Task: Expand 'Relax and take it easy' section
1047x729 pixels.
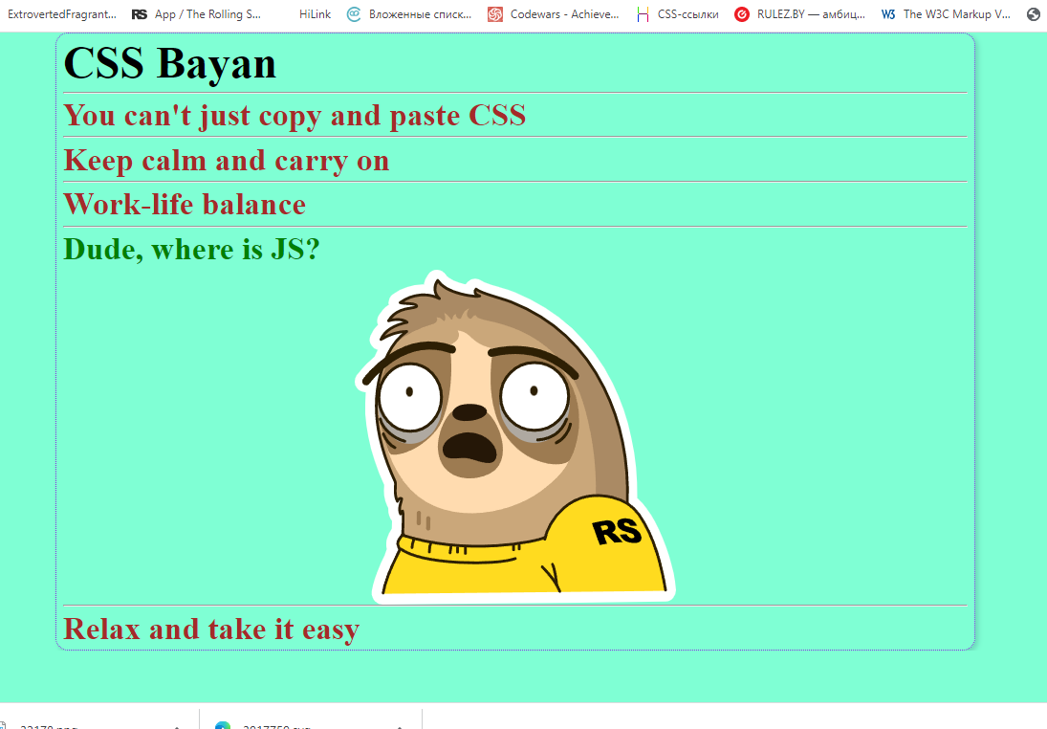Action: click(x=211, y=629)
